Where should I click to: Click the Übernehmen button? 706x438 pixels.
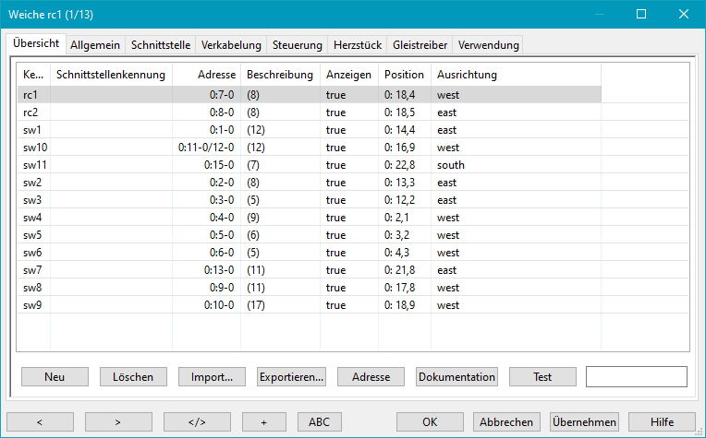(x=584, y=421)
